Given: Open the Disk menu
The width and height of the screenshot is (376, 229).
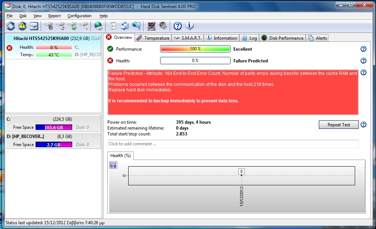Looking at the screenshot, I should tap(23, 16).
